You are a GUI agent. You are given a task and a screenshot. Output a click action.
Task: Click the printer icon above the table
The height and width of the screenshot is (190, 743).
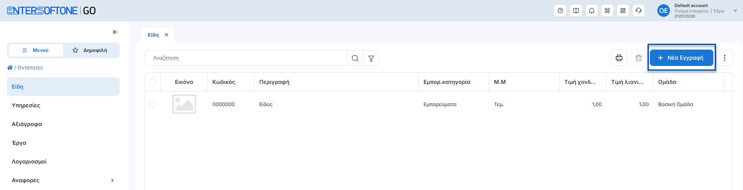pyautogui.click(x=619, y=58)
